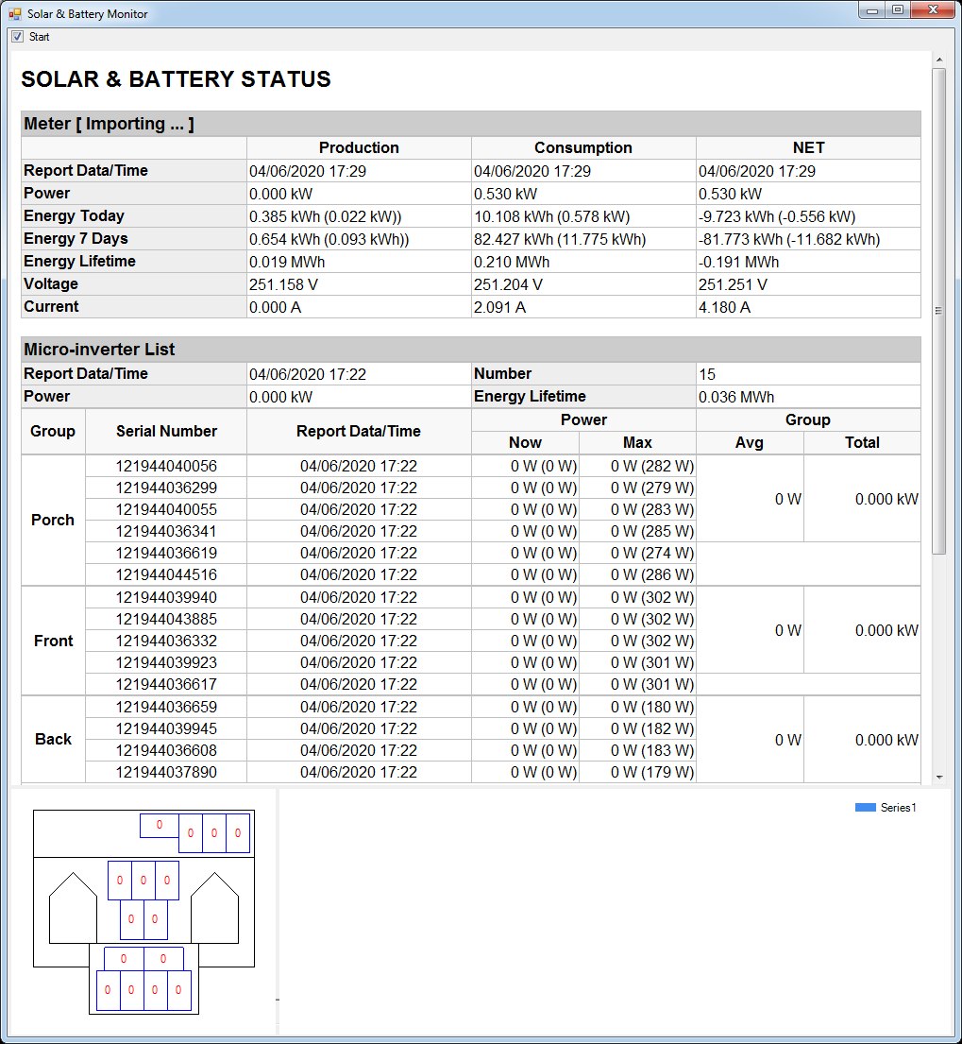This screenshot has height=1044, width=962.
Task: Click max power 0 W (285 W) cell
Action: click(638, 531)
